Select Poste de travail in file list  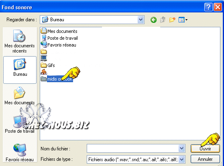click(x=59, y=38)
